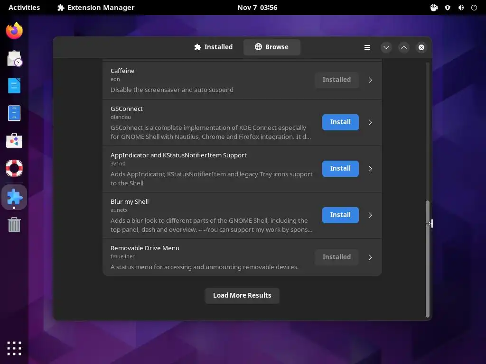486x364 pixels.
Task: Click 'Disable the screensaver and auto suspend' text
Action: (172, 90)
